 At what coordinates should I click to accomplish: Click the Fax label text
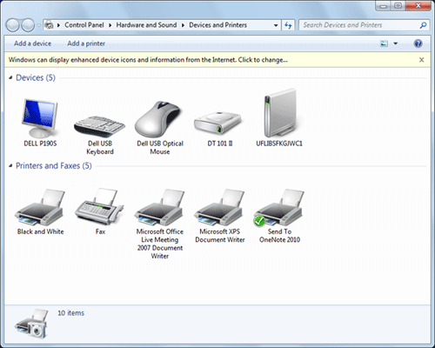(x=100, y=231)
